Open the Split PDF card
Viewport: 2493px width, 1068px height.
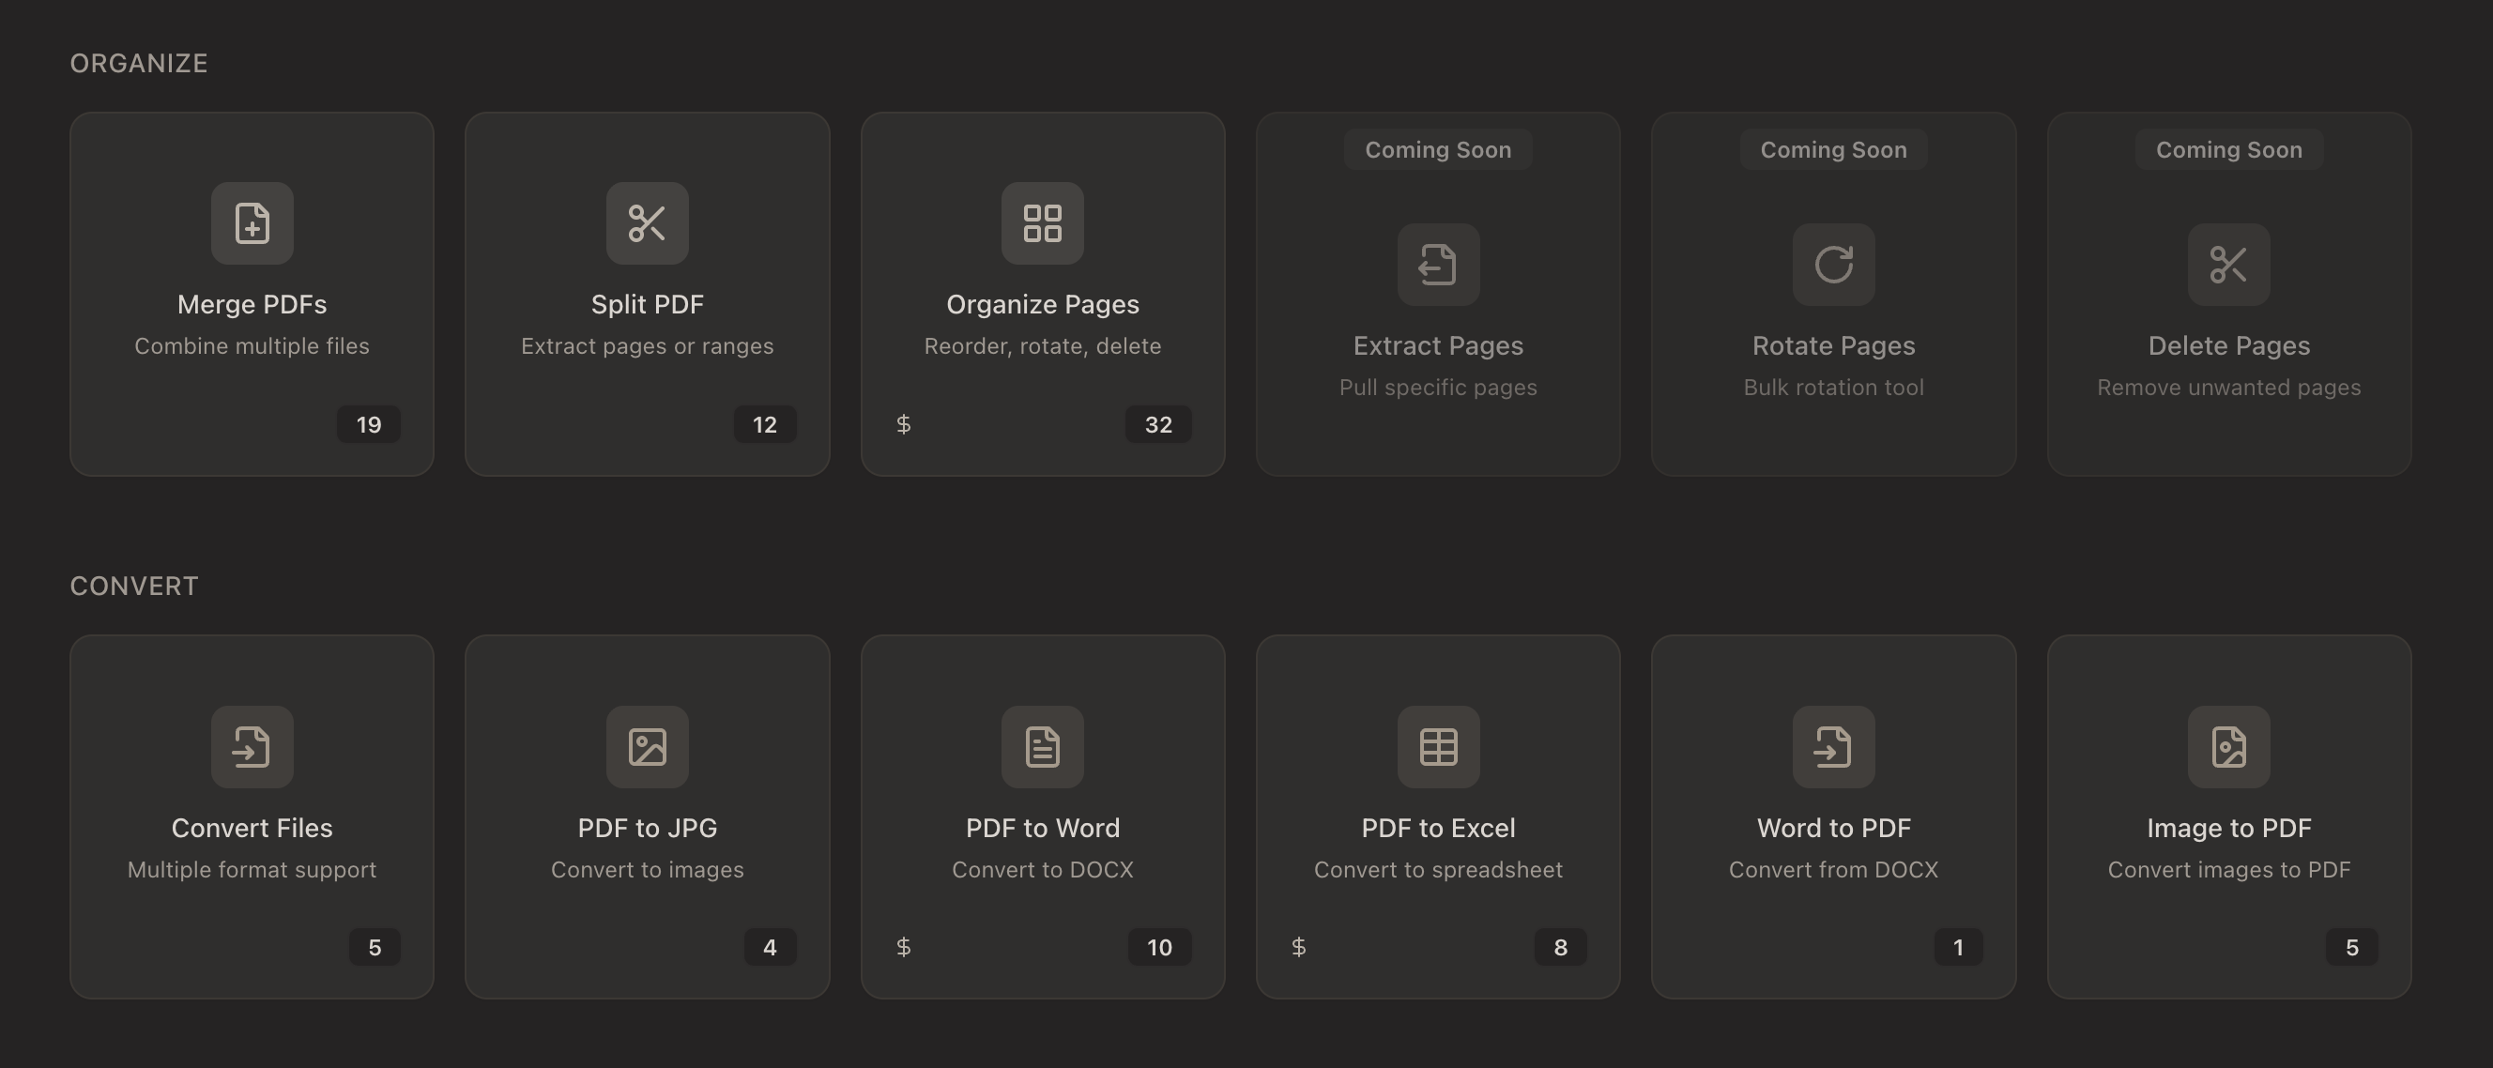coord(647,295)
